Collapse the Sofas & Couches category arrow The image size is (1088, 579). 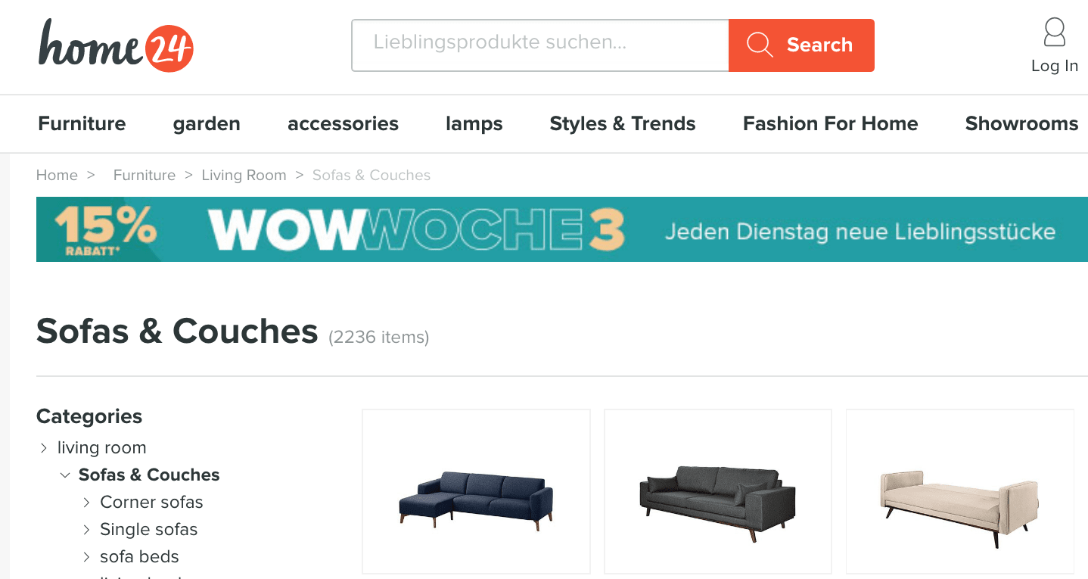tap(65, 475)
